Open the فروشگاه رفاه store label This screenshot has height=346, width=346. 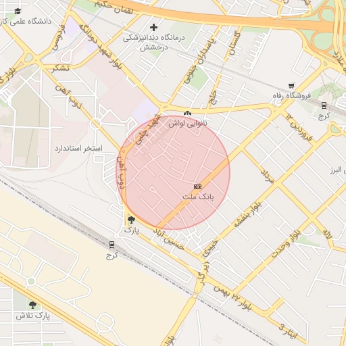pyautogui.click(x=292, y=95)
